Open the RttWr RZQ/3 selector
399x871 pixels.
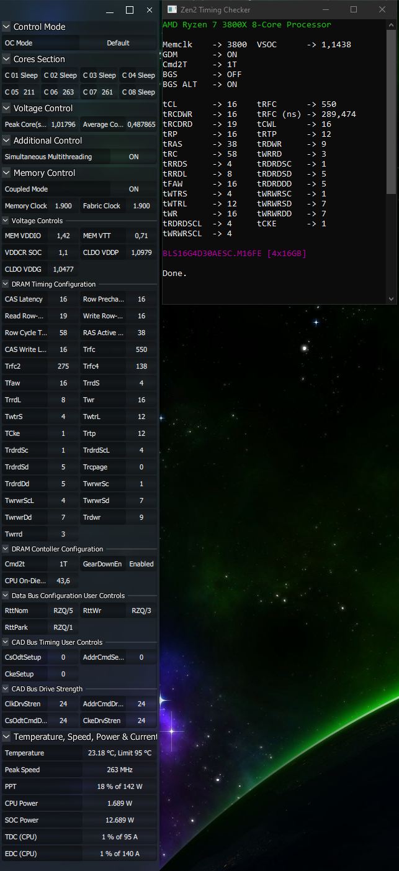(141, 611)
